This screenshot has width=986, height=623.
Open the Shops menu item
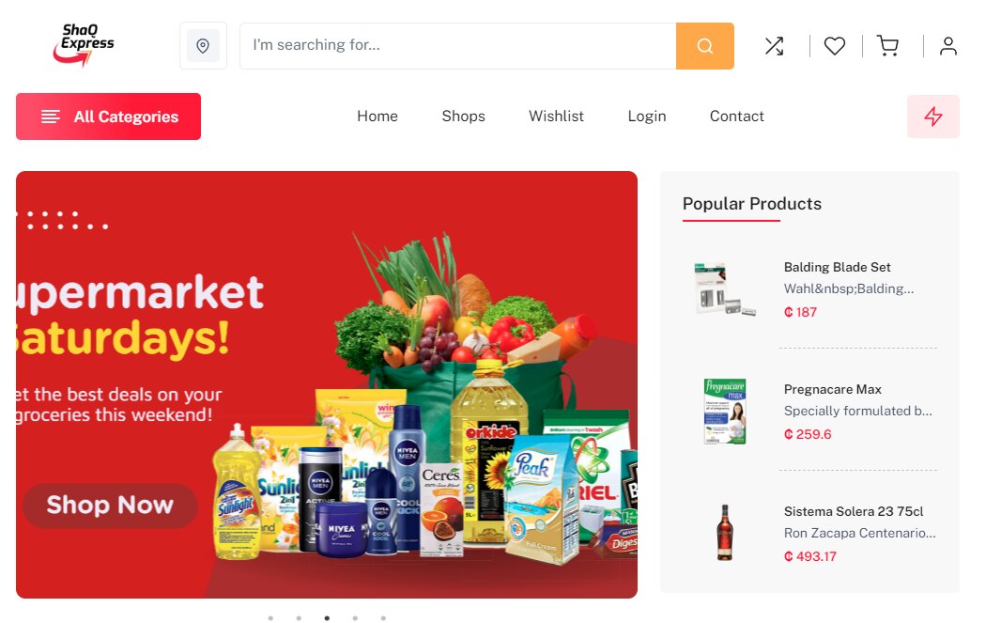464,117
